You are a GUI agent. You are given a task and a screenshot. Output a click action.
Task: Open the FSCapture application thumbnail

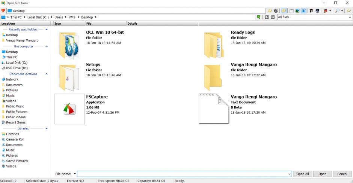tap(69, 109)
